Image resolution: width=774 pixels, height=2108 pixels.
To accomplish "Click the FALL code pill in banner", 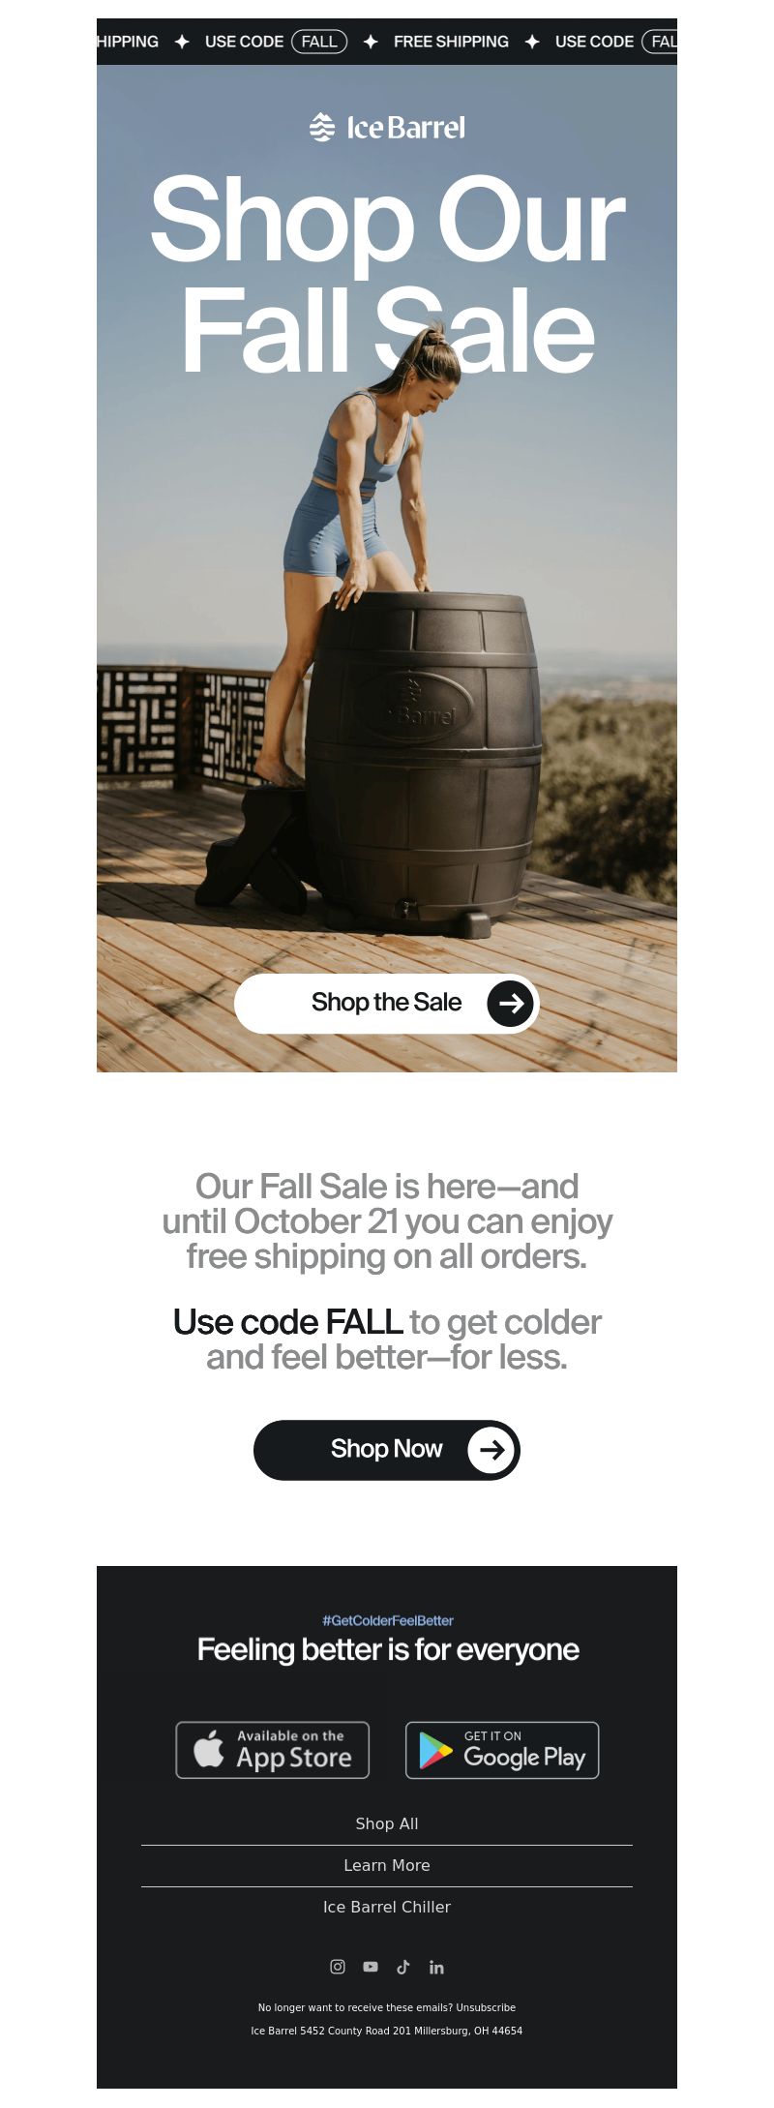I will (319, 42).
